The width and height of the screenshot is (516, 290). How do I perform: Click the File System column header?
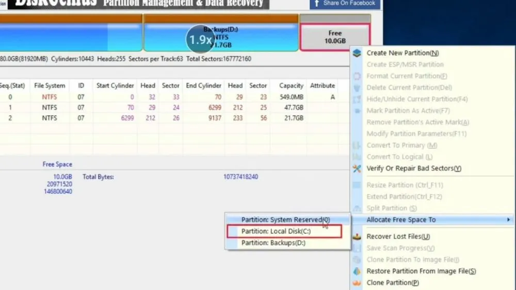[50, 86]
